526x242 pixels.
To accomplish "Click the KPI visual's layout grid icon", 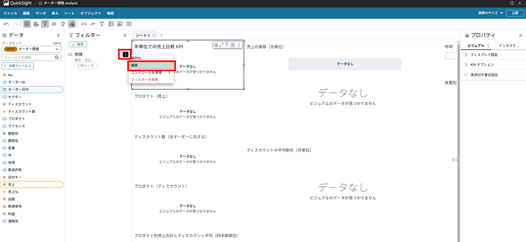I will (x=233, y=45).
